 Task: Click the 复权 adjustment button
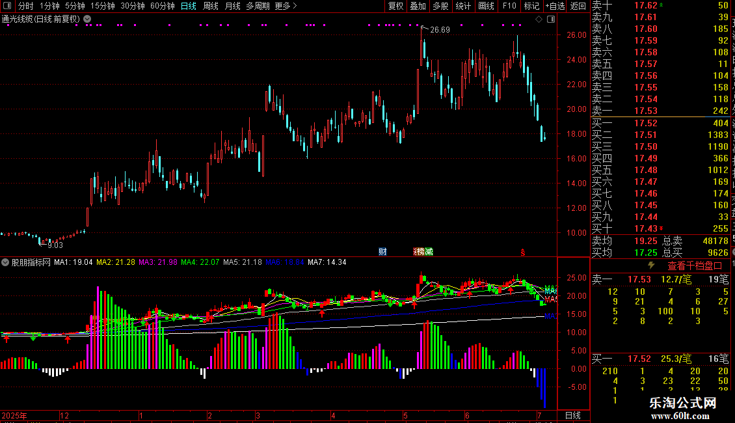[396, 6]
